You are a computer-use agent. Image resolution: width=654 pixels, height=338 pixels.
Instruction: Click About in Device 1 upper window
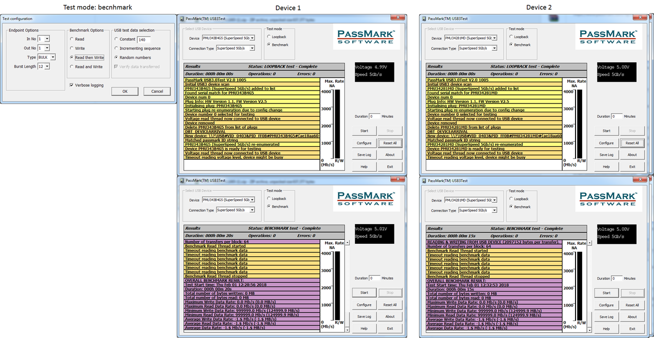pos(390,155)
